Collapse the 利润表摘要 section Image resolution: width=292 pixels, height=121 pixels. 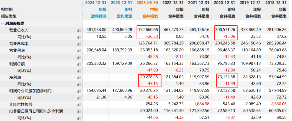(x=2, y=23)
